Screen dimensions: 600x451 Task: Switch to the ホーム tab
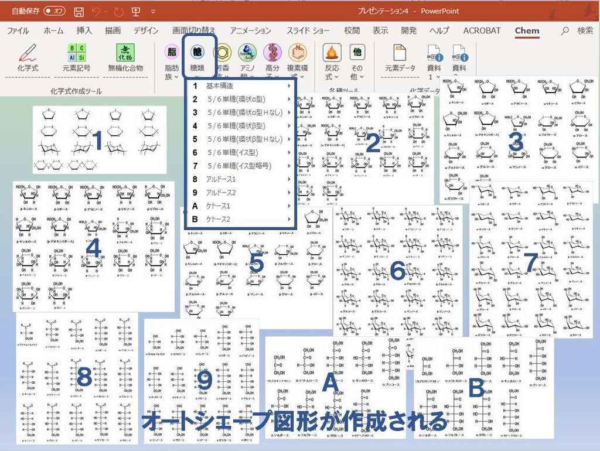53,30
